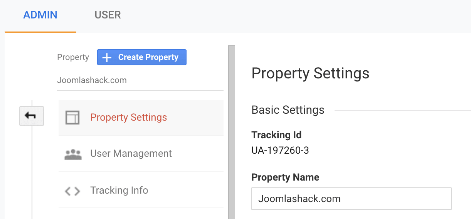Click the Tracking Id label
The height and width of the screenshot is (219, 471).
[x=276, y=135]
